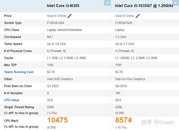Click the Single Thread Rating 2299 value
Viewport: 179px width, 130px height.
118,107
